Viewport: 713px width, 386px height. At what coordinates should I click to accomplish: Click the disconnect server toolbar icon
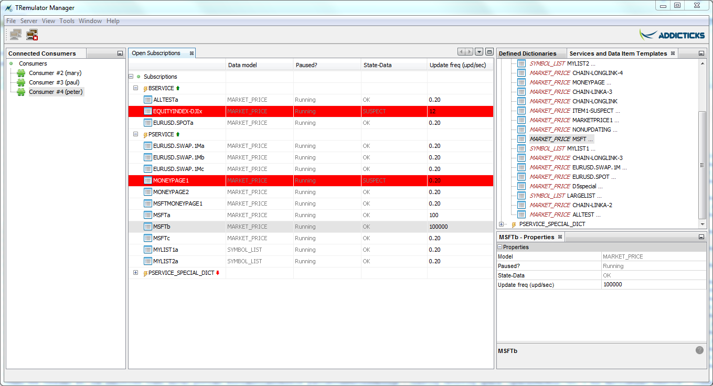click(32, 35)
